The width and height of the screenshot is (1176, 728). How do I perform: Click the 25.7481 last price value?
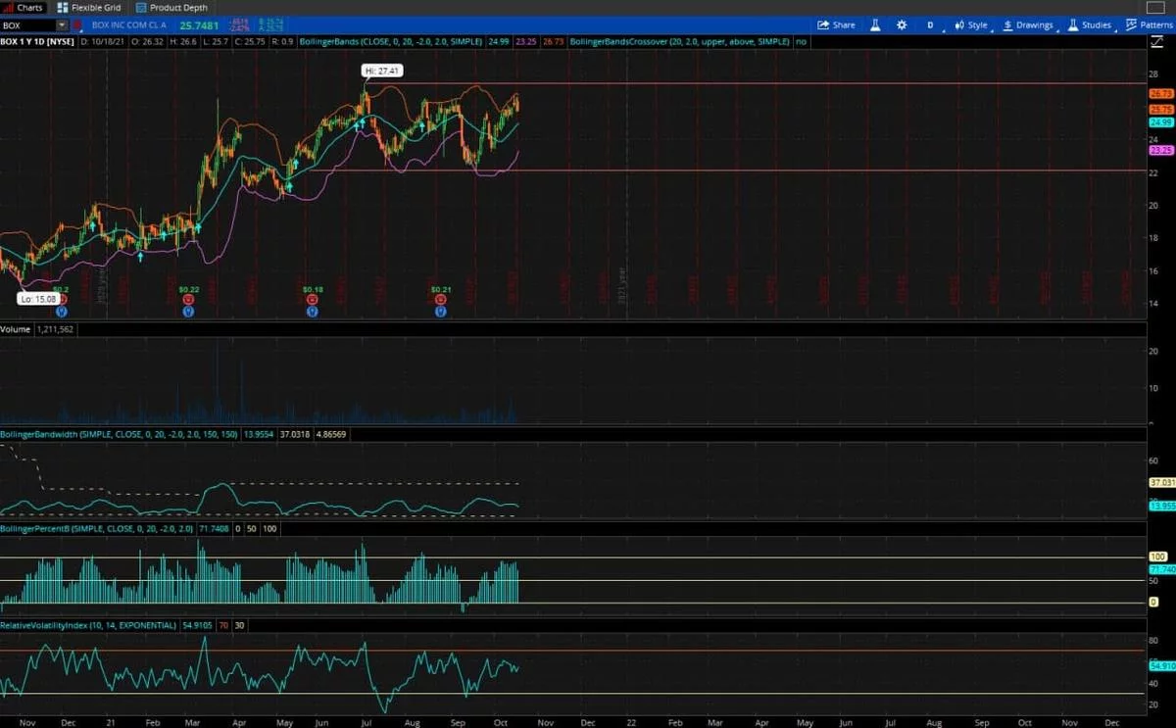pyautogui.click(x=197, y=24)
